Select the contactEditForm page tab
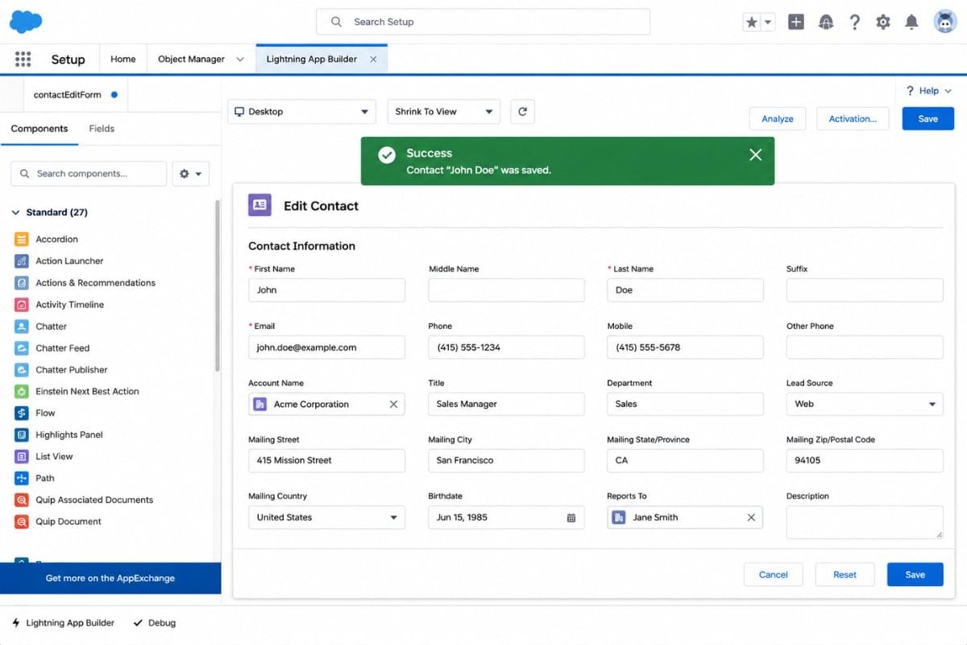 click(x=75, y=94)
